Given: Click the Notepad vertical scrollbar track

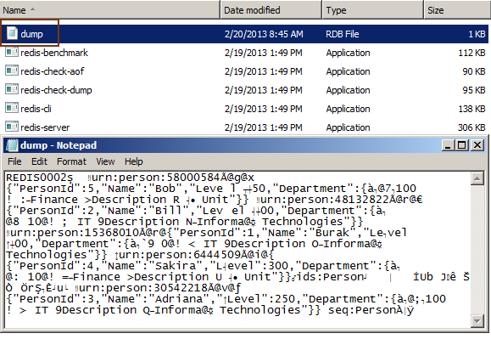Looking at the screenshot, I should click(x=477, y=250).
